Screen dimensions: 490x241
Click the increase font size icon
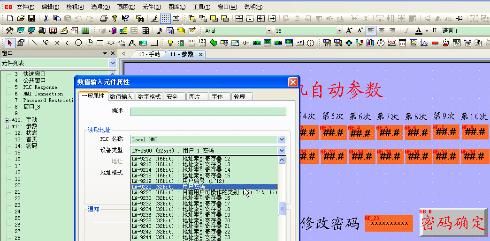click(349, 31)
